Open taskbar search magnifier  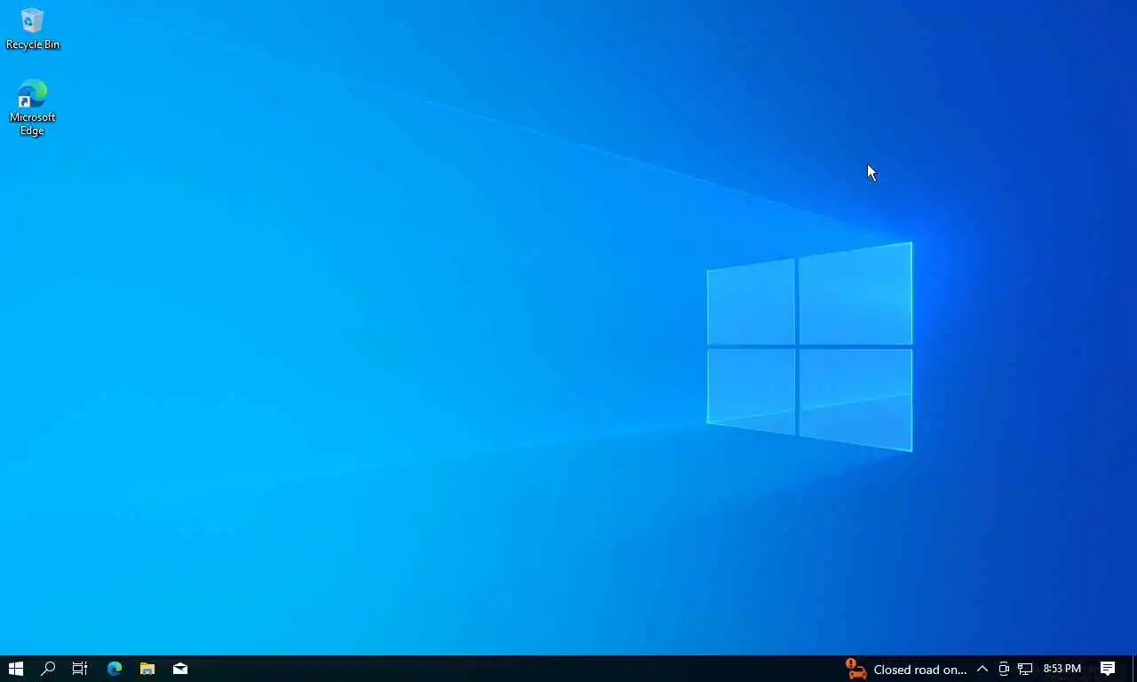(x=48, y=669)
